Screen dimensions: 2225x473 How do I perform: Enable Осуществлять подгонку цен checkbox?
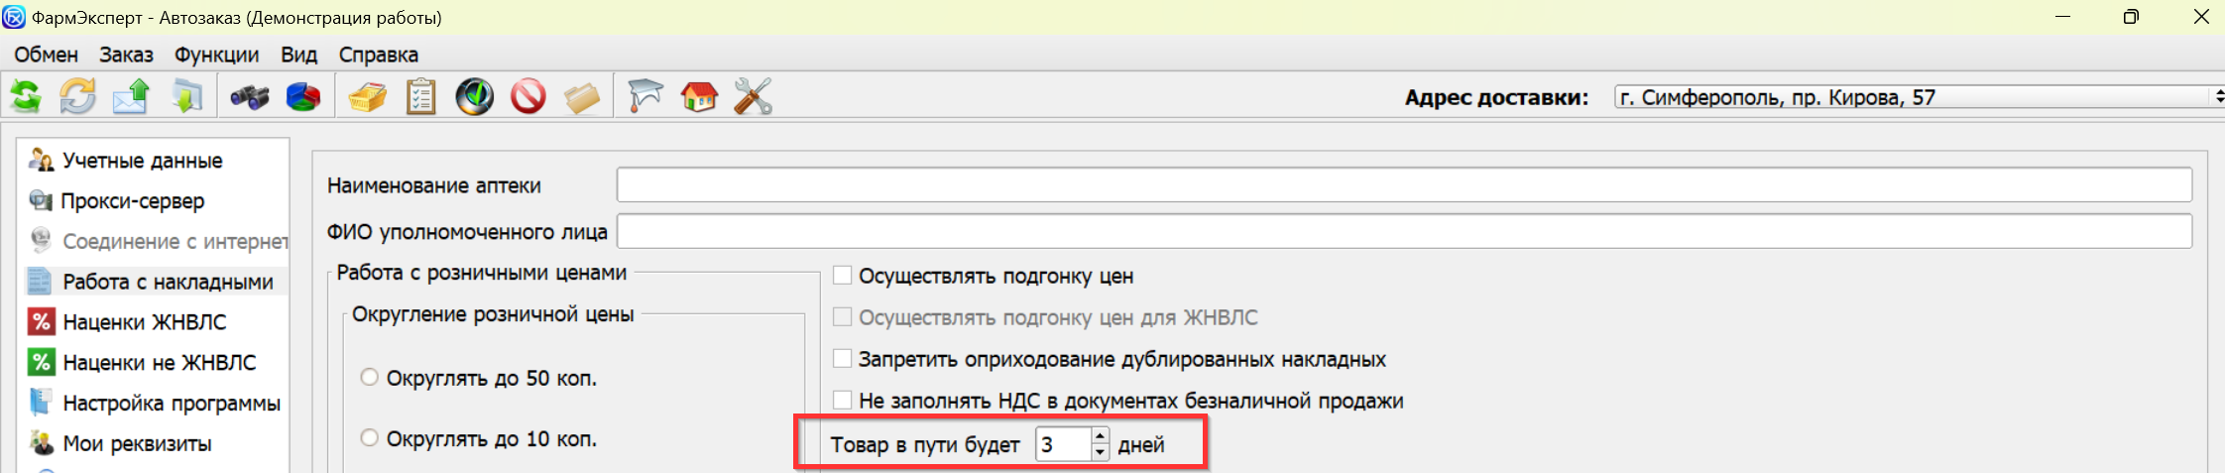pos(843,276)
